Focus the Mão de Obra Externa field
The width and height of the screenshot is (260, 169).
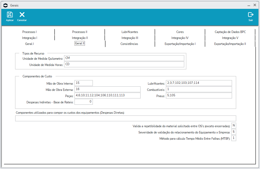point(108,89)
